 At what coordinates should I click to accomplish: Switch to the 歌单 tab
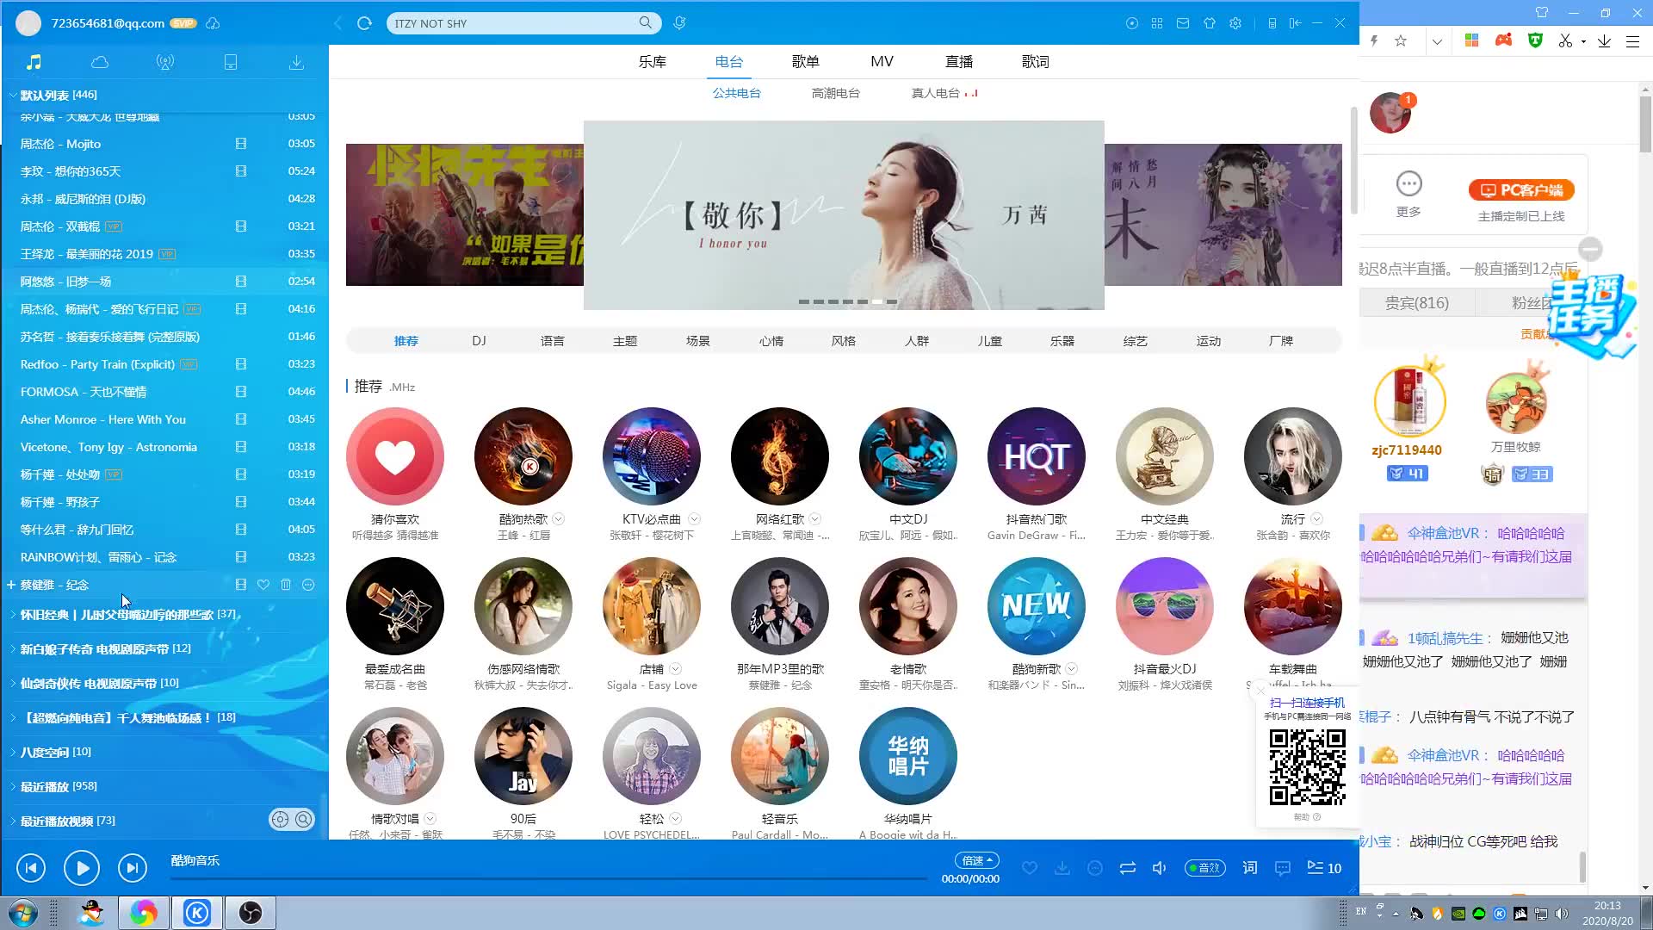tap(806, 62)
